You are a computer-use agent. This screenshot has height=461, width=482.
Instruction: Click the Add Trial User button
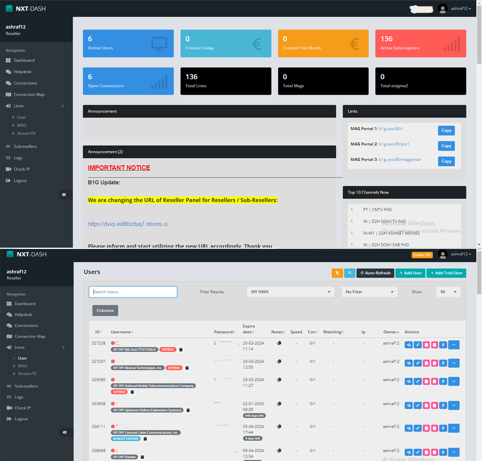[447, 273]
